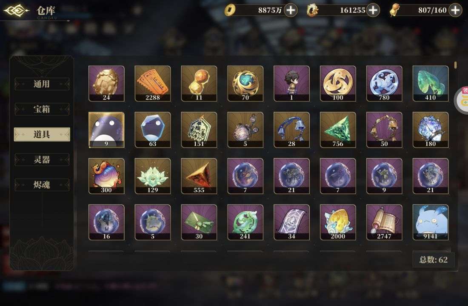Select the golden turtle shell item with 24
Screen dimensions: 468x306
[106, 83]
